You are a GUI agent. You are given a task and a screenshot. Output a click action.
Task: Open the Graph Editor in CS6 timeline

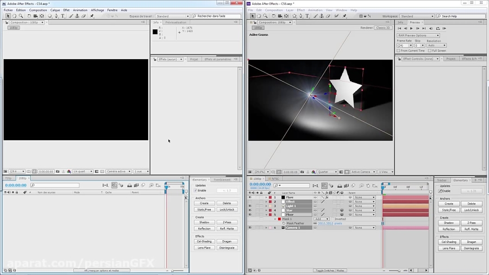[375, 185]
